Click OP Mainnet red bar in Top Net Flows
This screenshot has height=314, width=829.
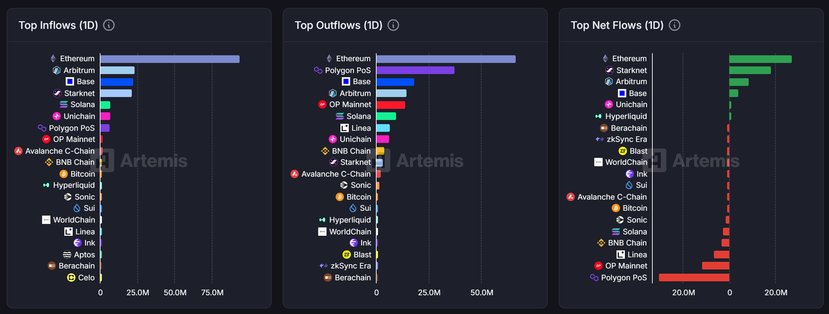716,266
